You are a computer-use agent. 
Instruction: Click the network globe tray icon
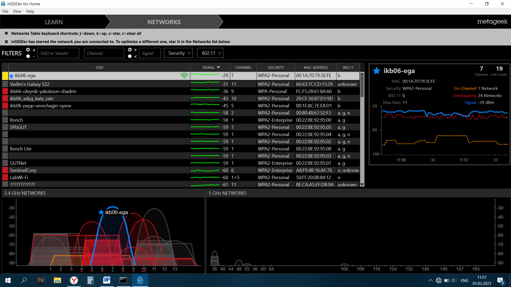pos(439,280)
